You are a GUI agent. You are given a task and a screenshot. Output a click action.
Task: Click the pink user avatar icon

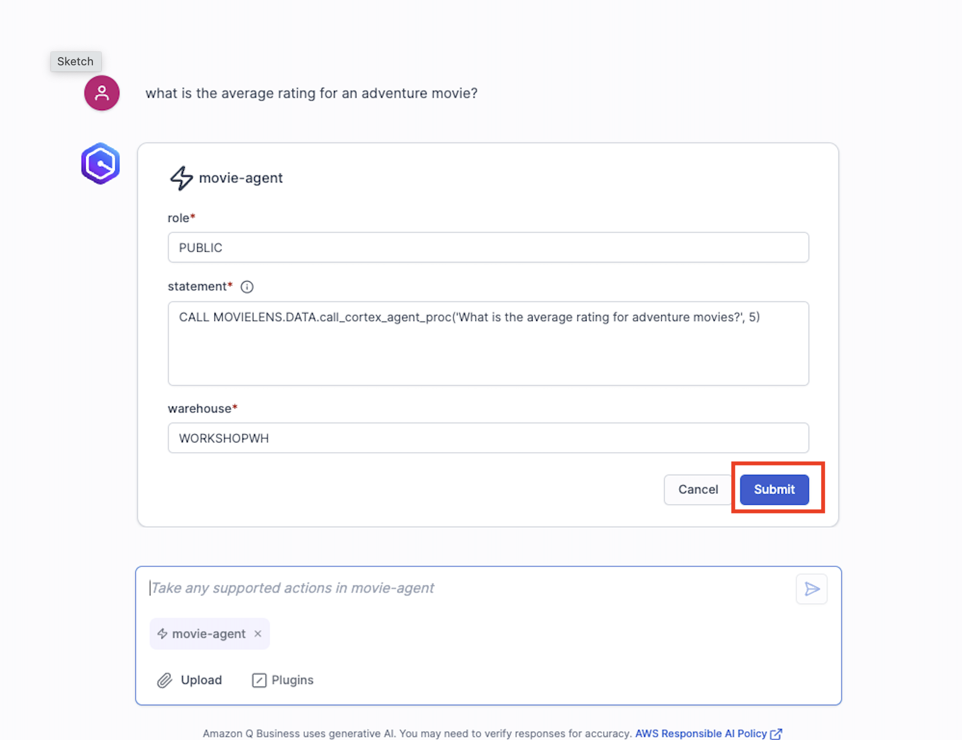click(x=102, y=93)
